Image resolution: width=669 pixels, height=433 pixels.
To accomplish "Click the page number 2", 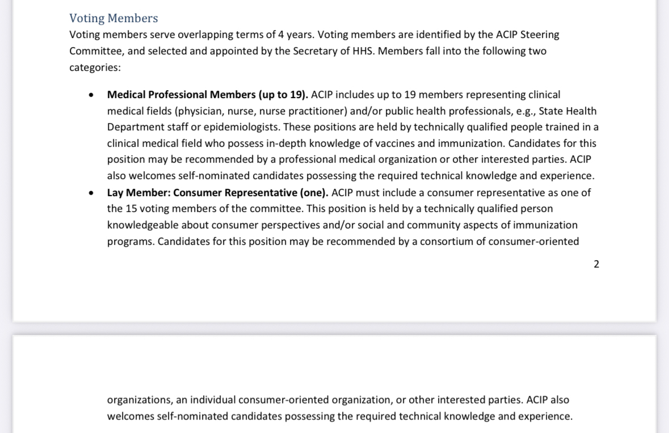I will tap(596, 264).
